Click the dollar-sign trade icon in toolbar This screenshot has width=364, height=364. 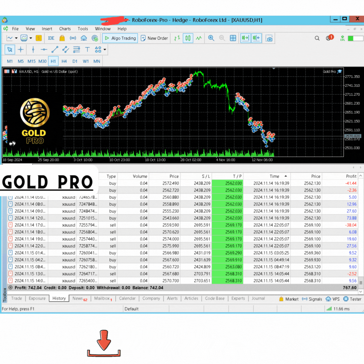tap(39, 38)
